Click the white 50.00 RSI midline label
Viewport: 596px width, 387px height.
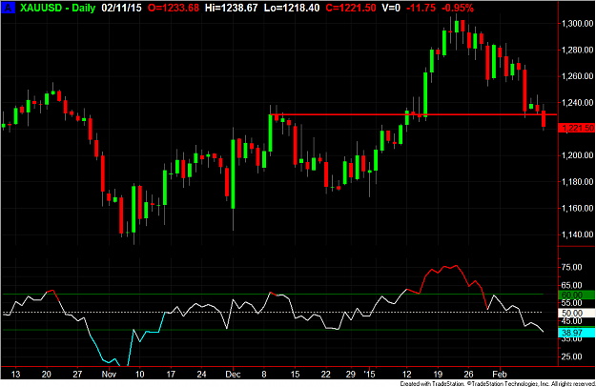click(576, 313)
